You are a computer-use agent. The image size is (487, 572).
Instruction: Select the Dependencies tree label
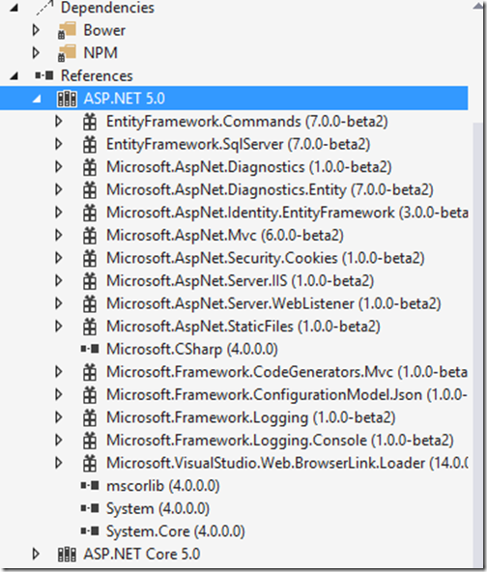(107, 8)
